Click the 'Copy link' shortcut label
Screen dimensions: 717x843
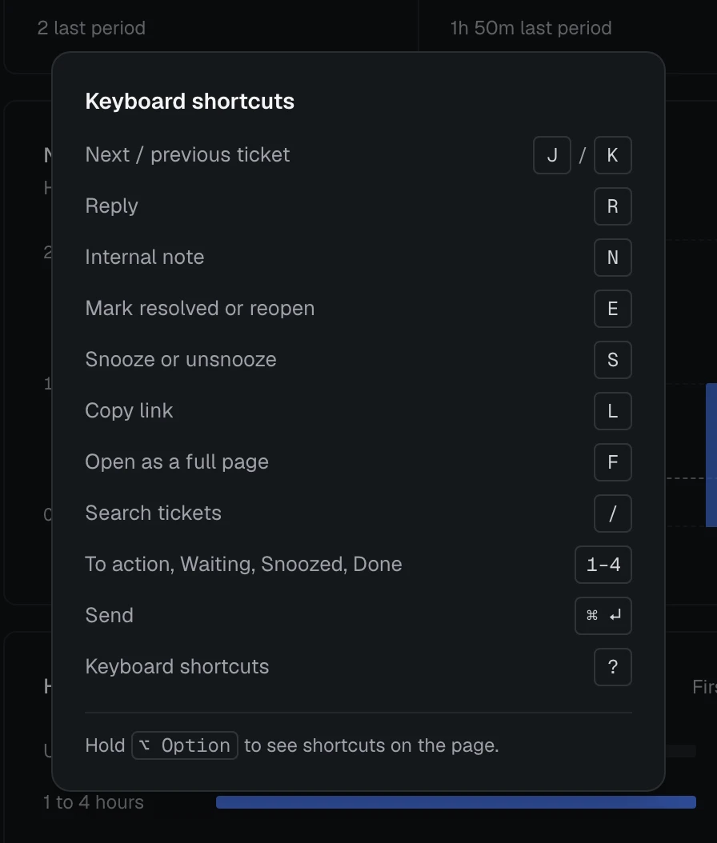[x=129, y=411]
